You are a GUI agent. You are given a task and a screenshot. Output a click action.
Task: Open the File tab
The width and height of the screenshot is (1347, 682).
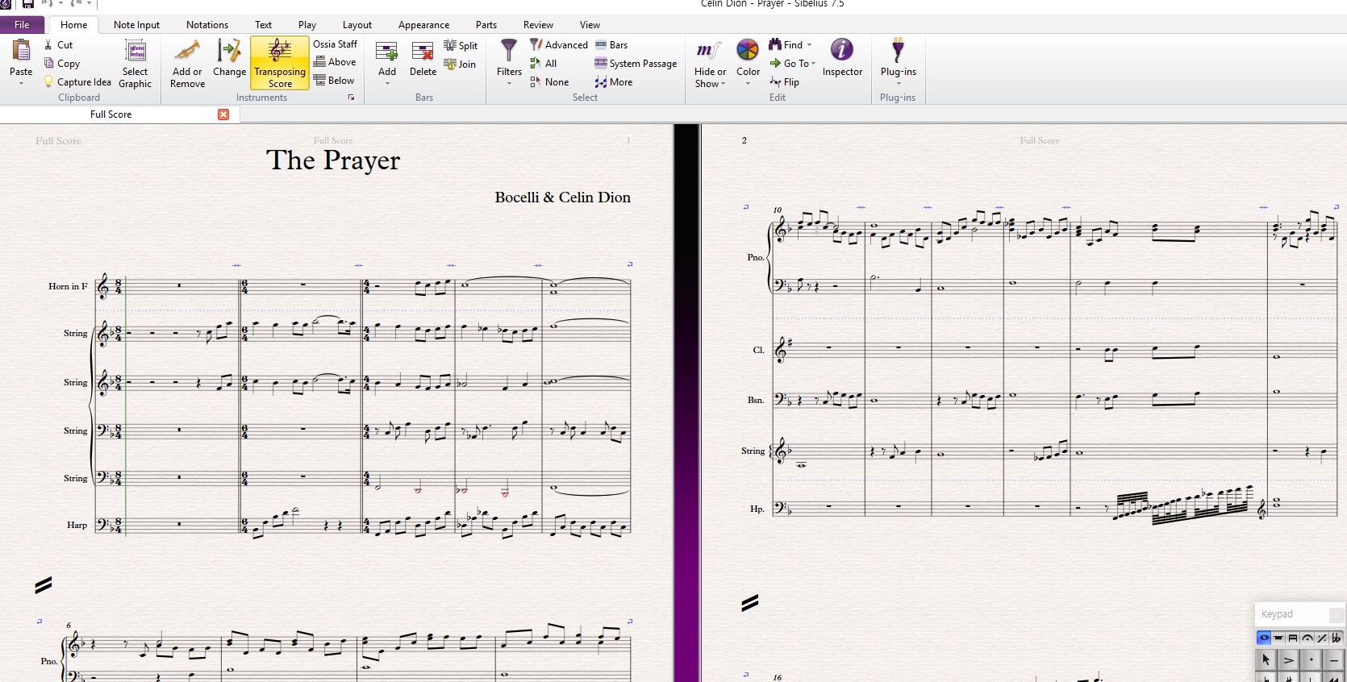point(22,25)
